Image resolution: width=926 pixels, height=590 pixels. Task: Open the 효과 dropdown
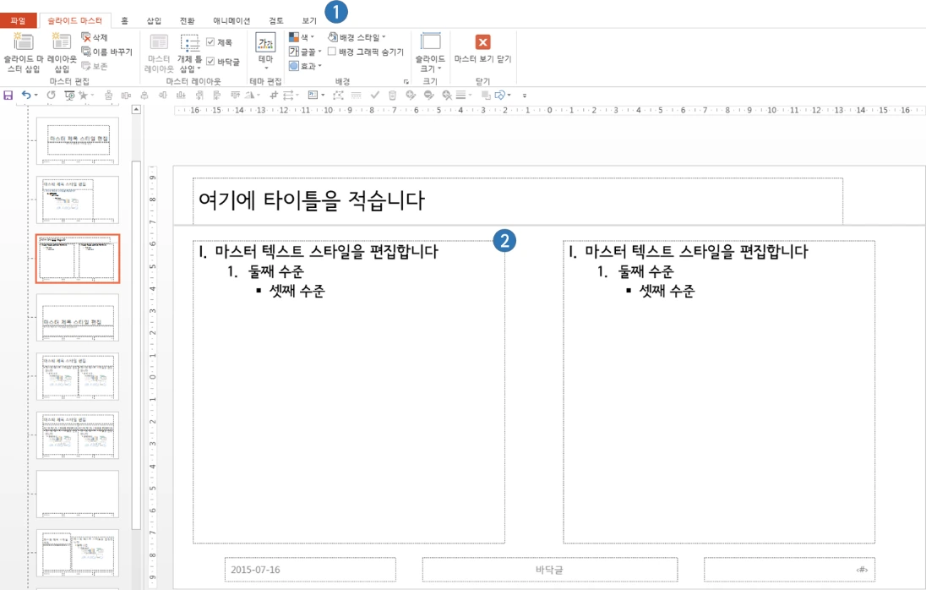click(305, 66)
